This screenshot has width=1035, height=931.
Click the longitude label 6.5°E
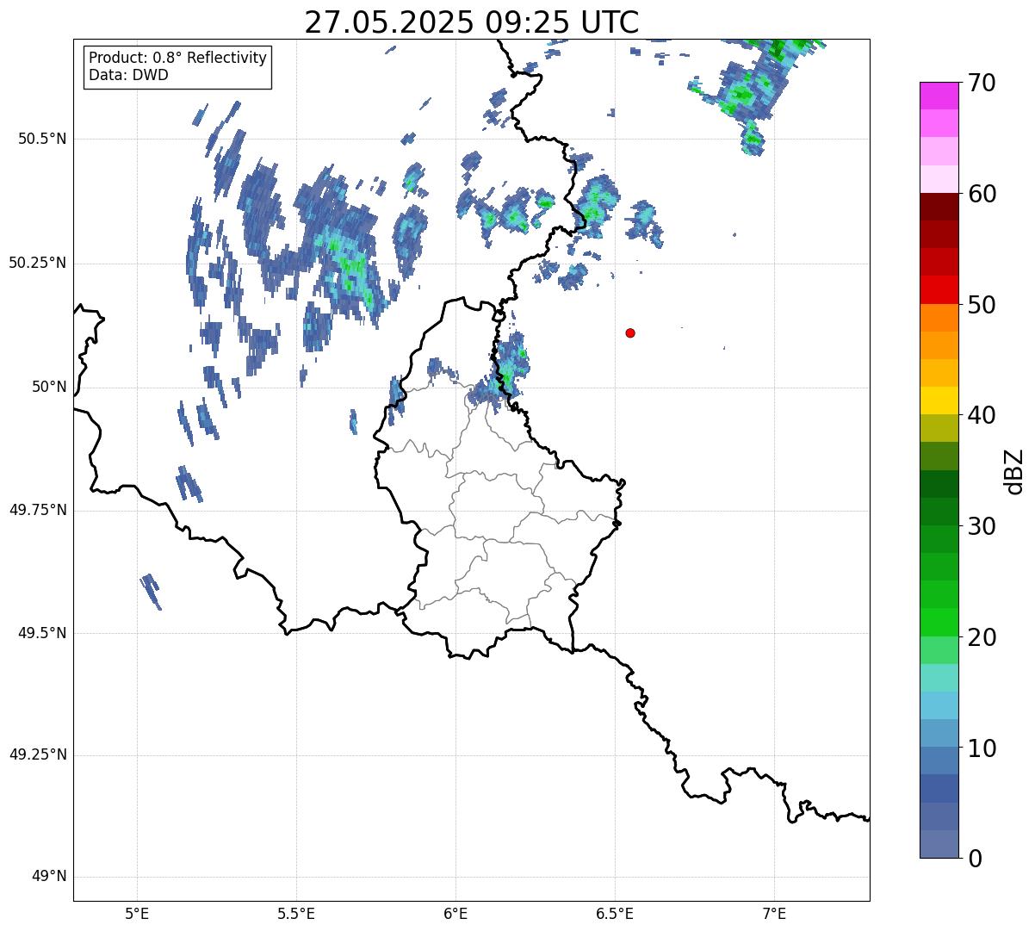(615, 913)
